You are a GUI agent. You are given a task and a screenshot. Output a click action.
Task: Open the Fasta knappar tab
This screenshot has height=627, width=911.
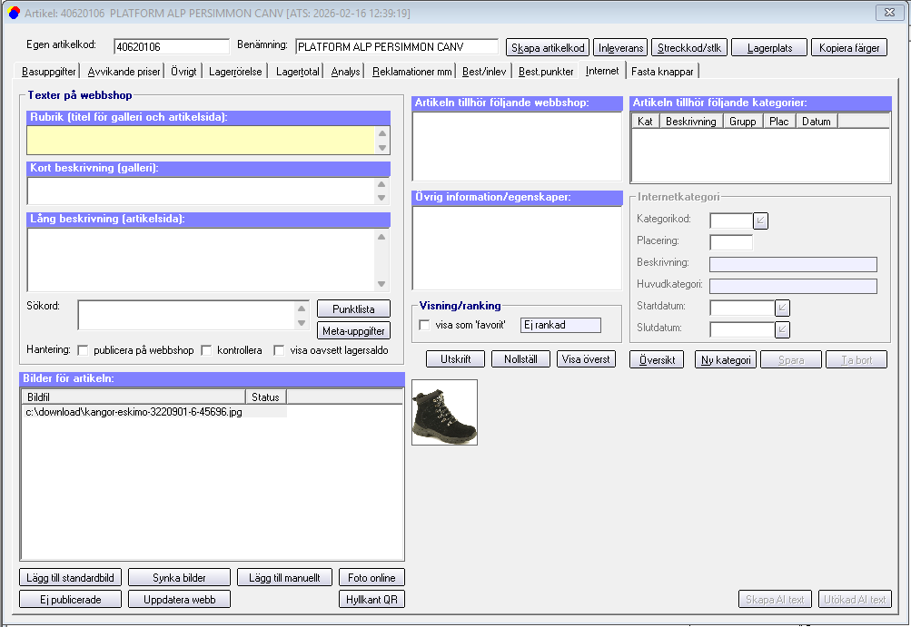coord(662,71)
